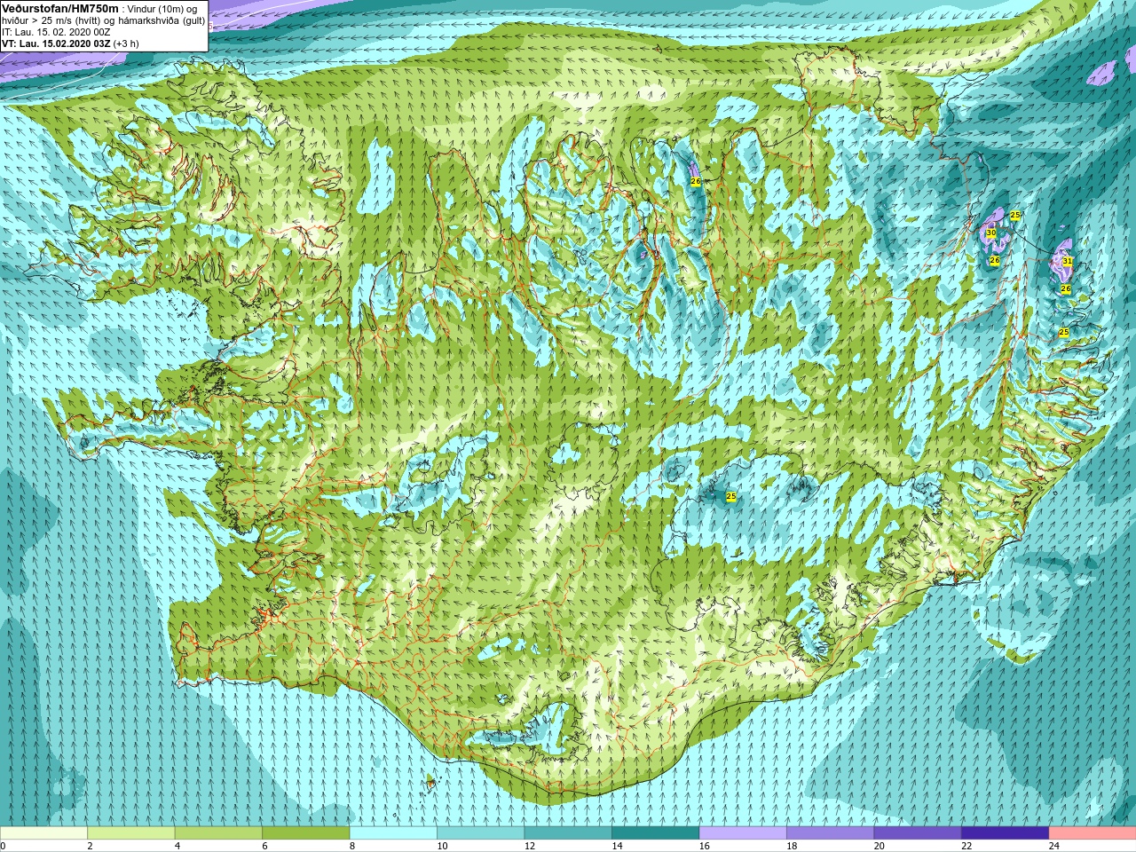The image size is (1136, 852).
Task: Click the 25 gust label beside the 30 label
Action: click(1015, 215)
